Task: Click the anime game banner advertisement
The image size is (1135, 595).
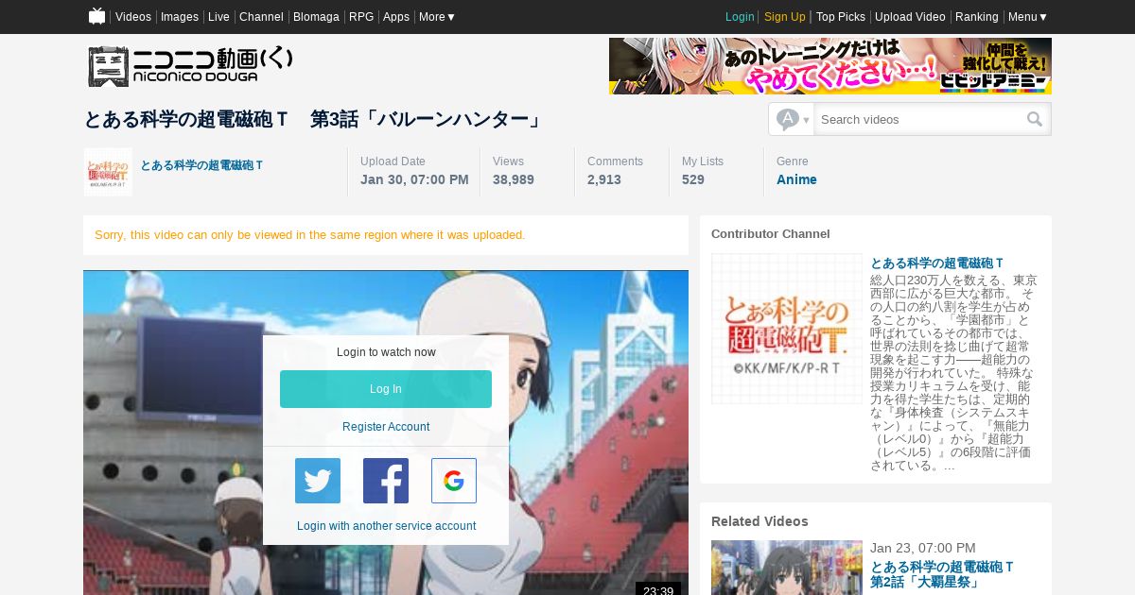Action: 830,66
